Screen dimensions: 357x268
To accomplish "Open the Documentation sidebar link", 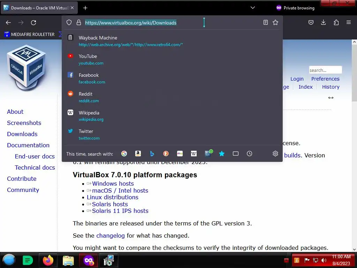I will (28, 145).
